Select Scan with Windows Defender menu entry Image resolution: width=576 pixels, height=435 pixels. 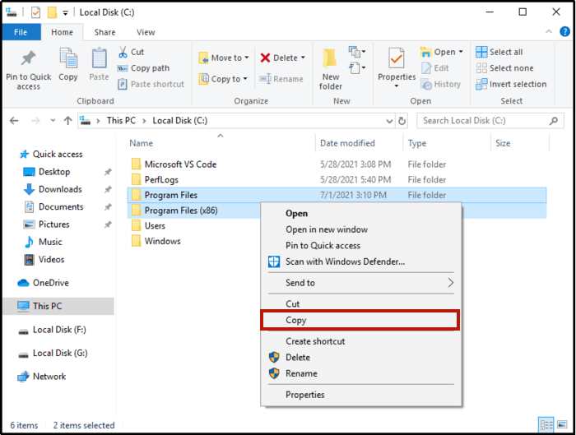(345, 261)
